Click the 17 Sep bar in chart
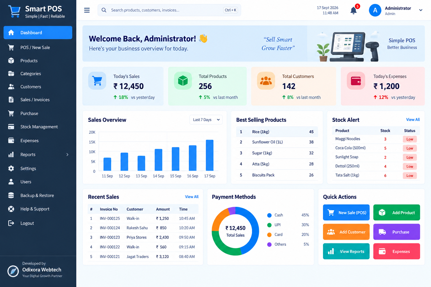The width and height of the screenshot is (431, 287). pos(210,155)
